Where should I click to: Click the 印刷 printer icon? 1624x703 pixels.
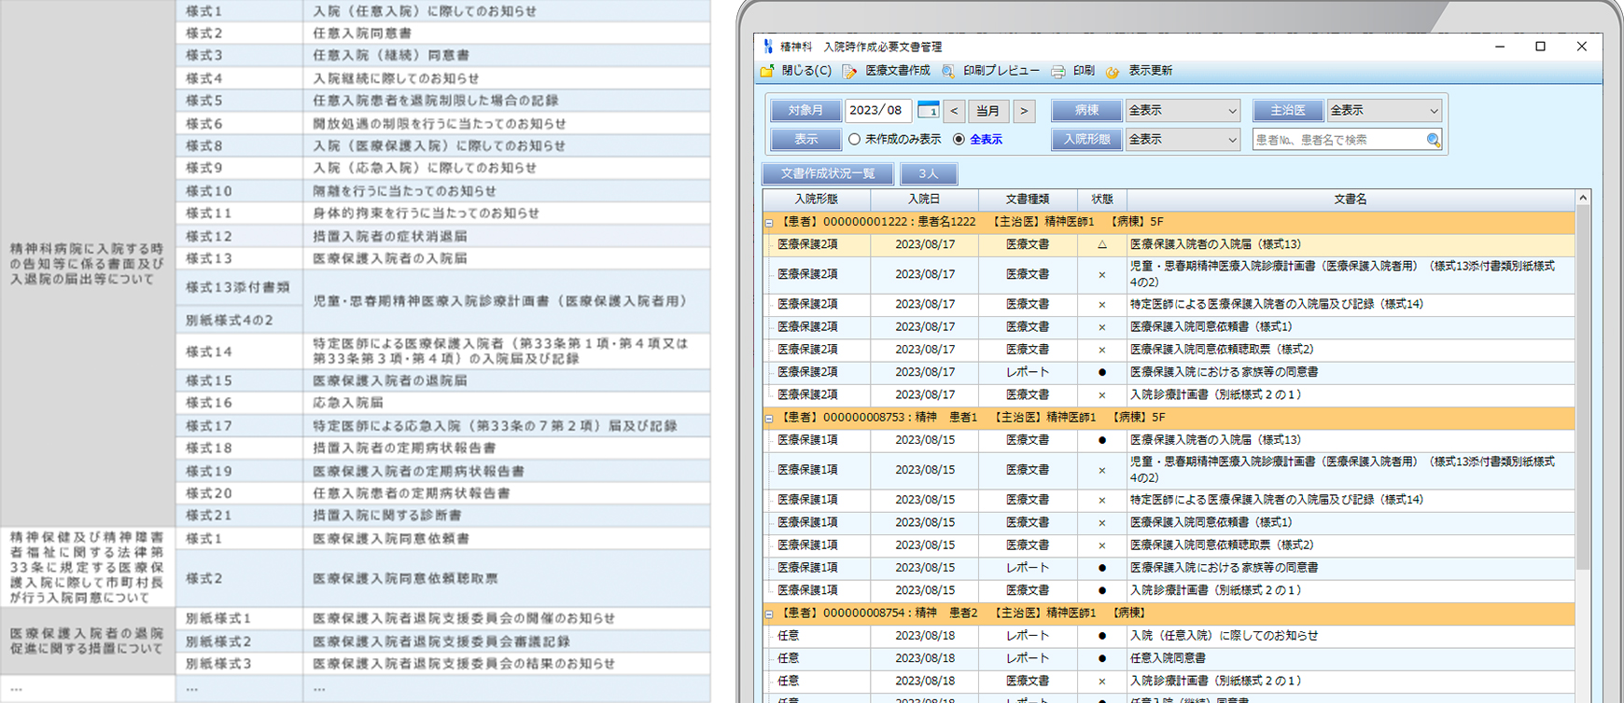[1058, 71]
